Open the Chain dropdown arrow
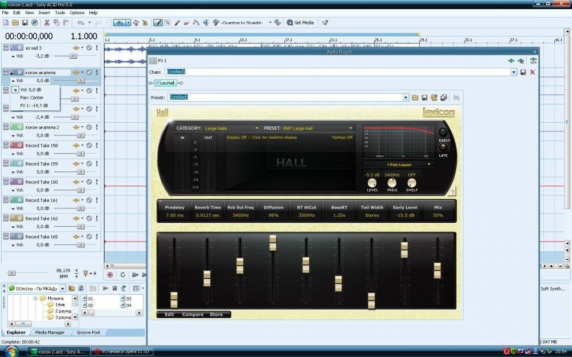 click(x=514, y=72)
